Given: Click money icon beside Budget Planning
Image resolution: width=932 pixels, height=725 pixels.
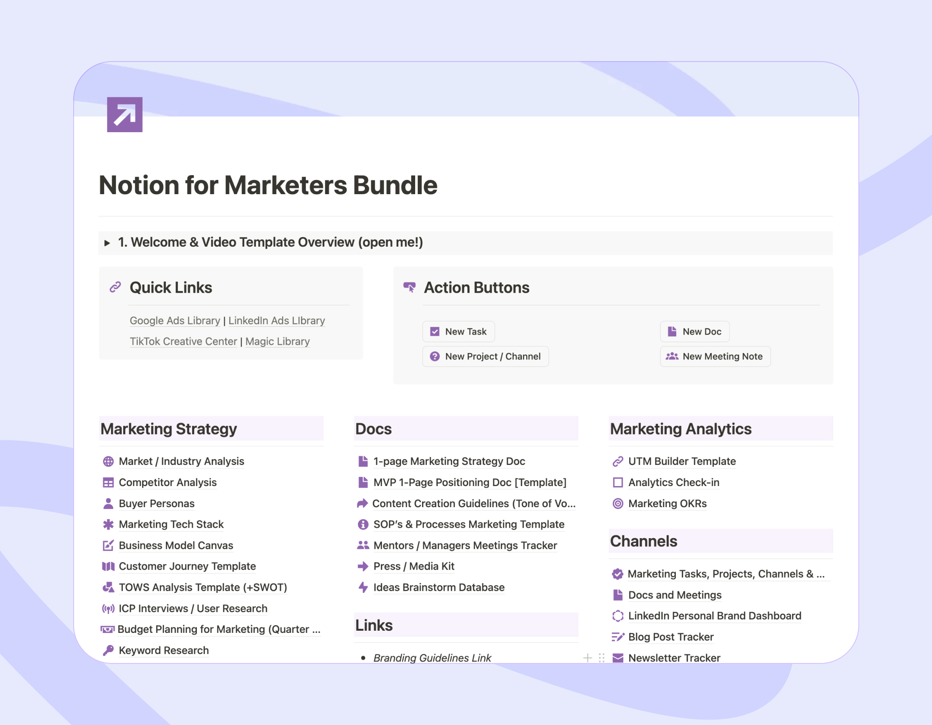Looking at the screenshot, I should coord(107,629).
